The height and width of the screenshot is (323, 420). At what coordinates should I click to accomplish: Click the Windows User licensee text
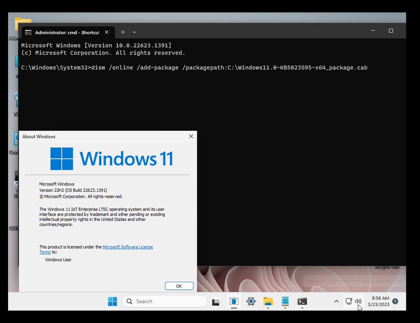pyautogui.click(x=58, y=260)
